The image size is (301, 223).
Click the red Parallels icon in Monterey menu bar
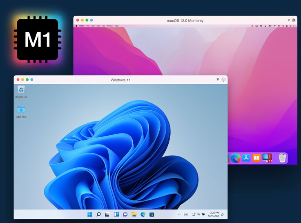[252, 26]
